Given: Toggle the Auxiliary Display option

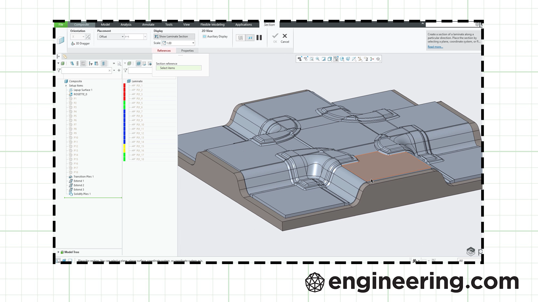Looking at the screenshot, I should click(x=215, y=37).
